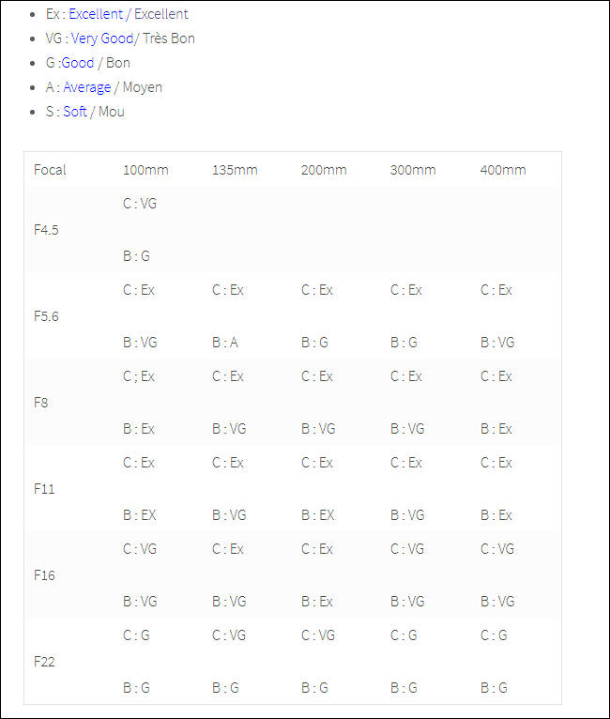
Task: Click the 400mm column header
Action: point(503,170)
